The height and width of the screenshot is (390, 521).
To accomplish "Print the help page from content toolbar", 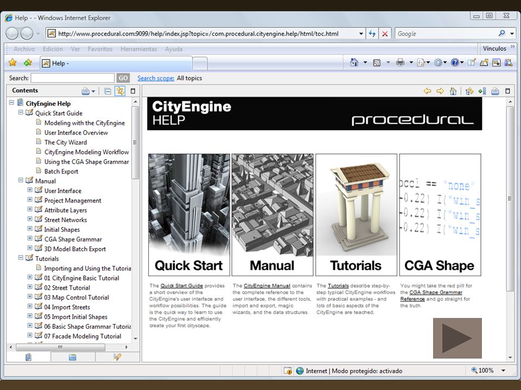I will pyautogui.click(x=495, y=91).
